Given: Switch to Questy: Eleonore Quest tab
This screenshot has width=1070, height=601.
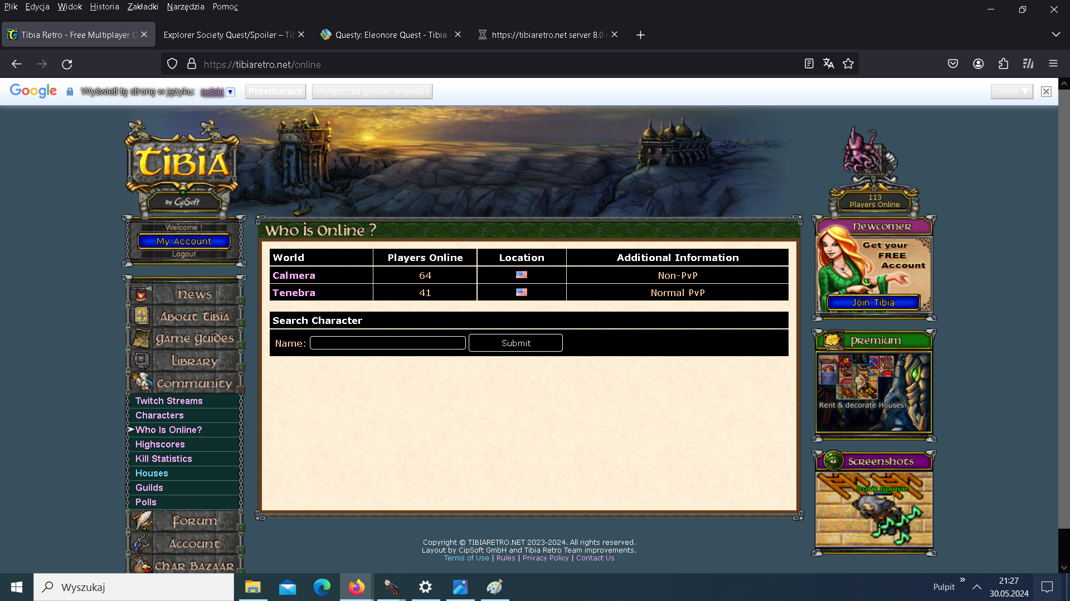Looking at the screenshot, I should [x=391, y=35].
